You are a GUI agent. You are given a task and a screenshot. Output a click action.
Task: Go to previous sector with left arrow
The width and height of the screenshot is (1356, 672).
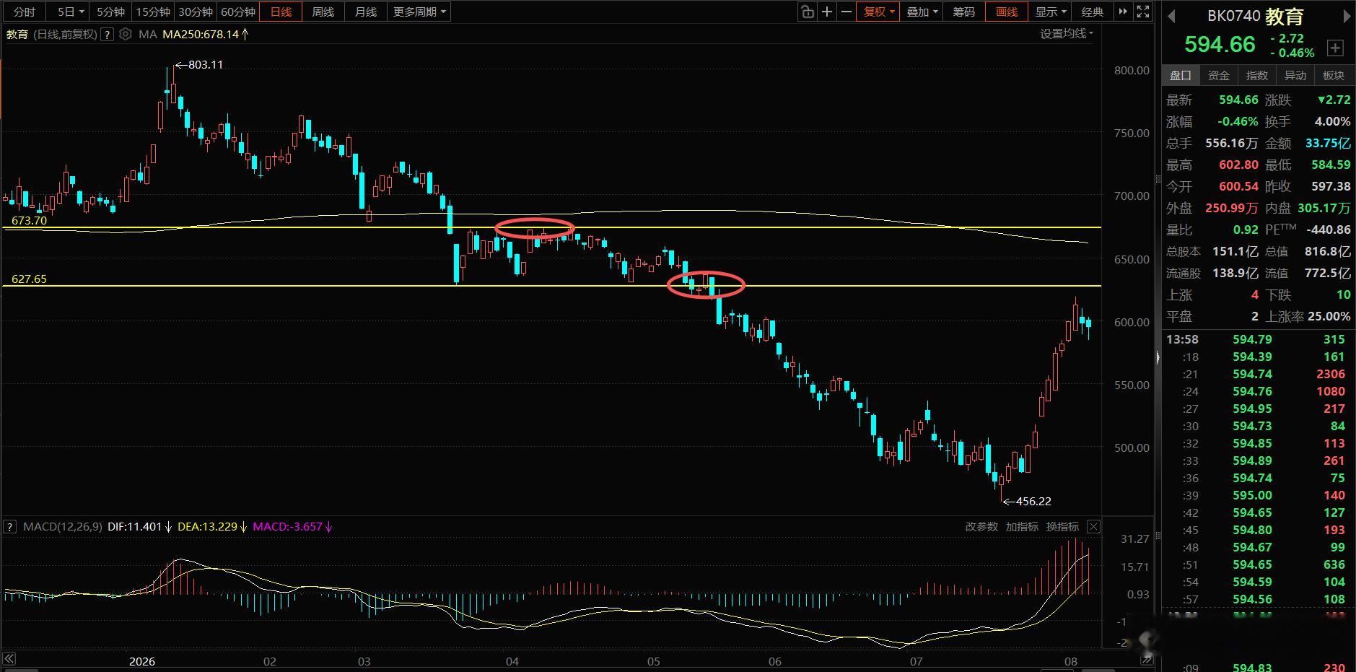[x=1171, y=16]
